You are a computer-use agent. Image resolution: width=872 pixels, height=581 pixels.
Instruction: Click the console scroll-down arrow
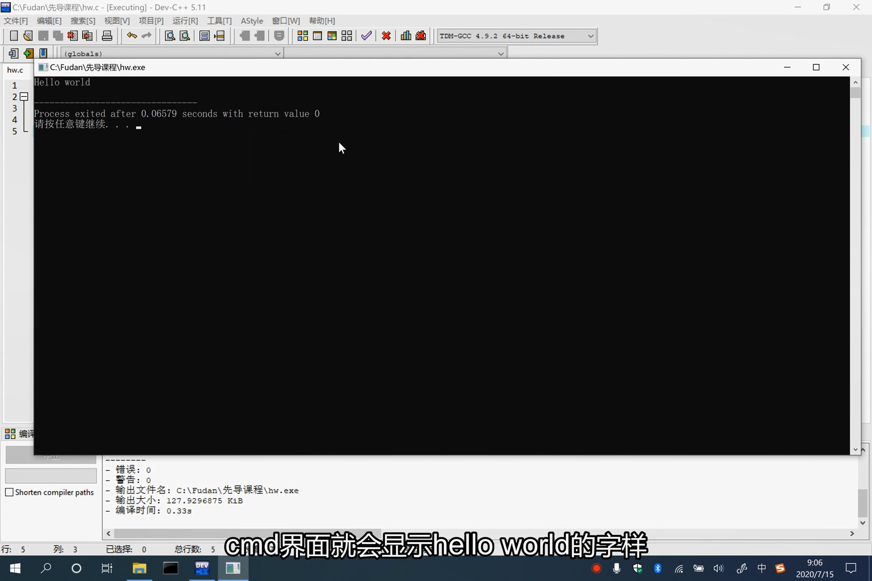click(x=855, y=450)
